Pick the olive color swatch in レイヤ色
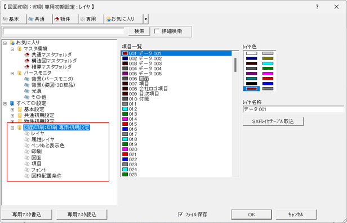This screenshot has width=347, height=223. point(268,58)
